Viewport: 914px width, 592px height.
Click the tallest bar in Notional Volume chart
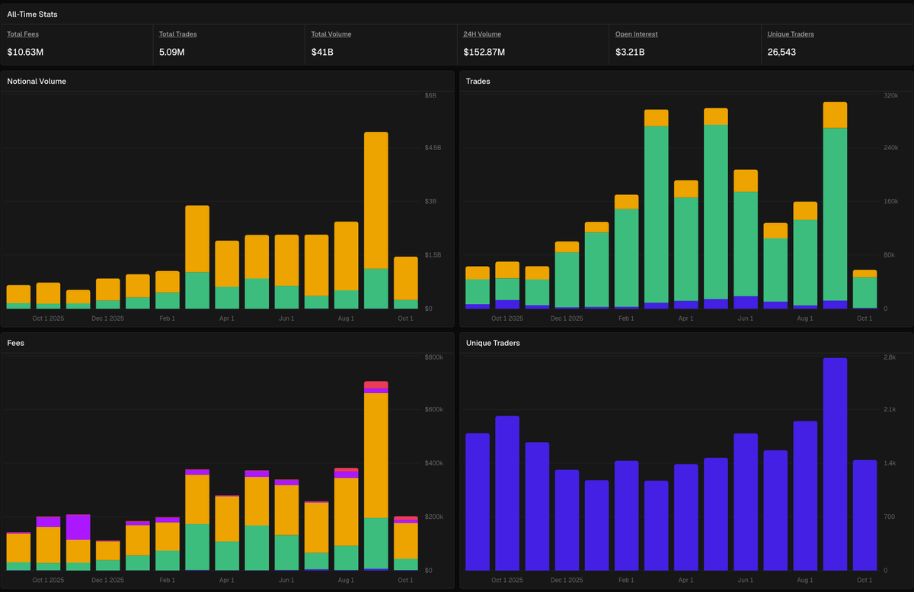[x=376, y=220]
